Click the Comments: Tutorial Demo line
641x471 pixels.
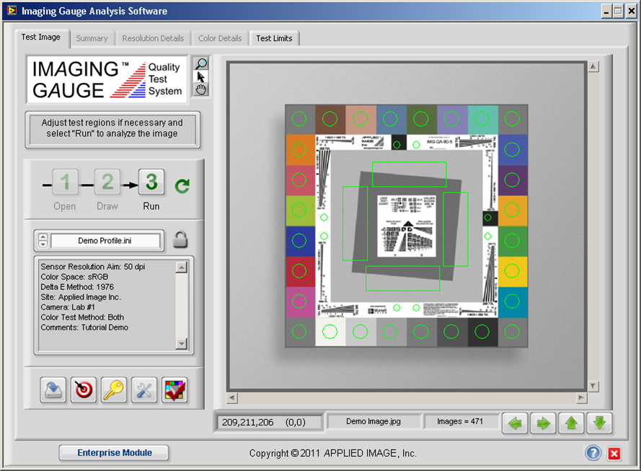tap(84, 327)
